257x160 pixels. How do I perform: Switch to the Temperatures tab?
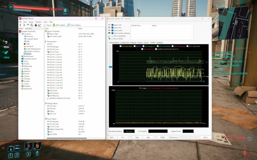pyautogui.click(x=114, y=43)
